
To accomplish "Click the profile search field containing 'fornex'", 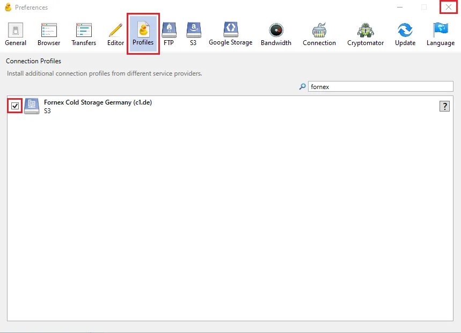I will pos(380,87).
